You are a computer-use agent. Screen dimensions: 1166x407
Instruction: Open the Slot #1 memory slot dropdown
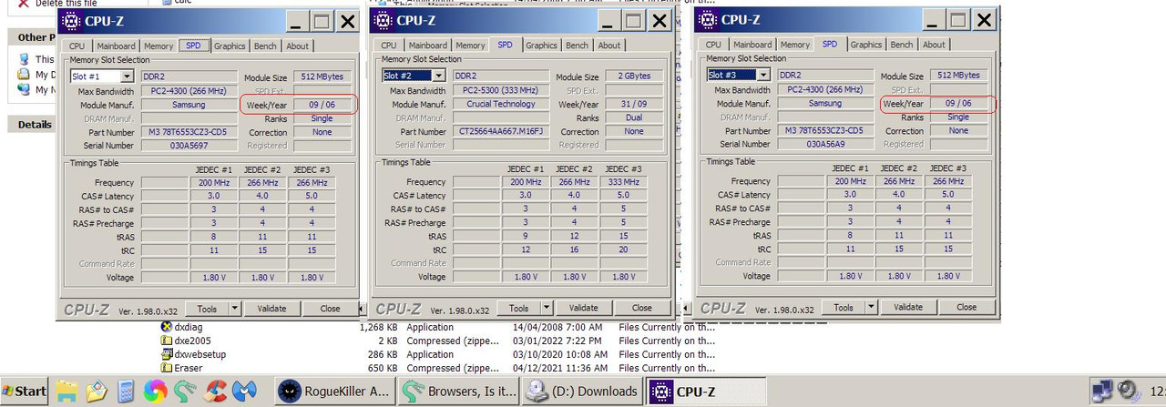(127, 76)
